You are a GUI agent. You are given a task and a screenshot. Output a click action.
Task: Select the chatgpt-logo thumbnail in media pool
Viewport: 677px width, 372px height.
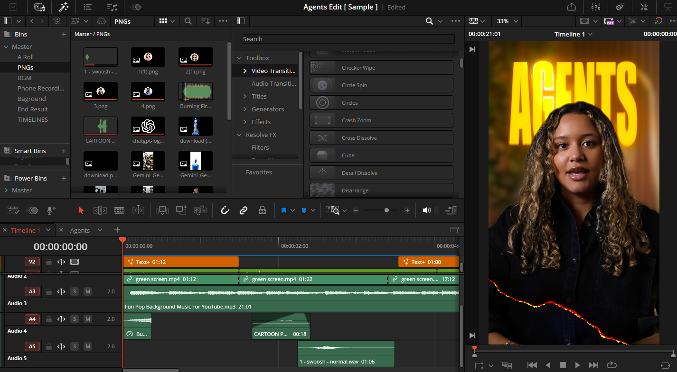[148, 126]
